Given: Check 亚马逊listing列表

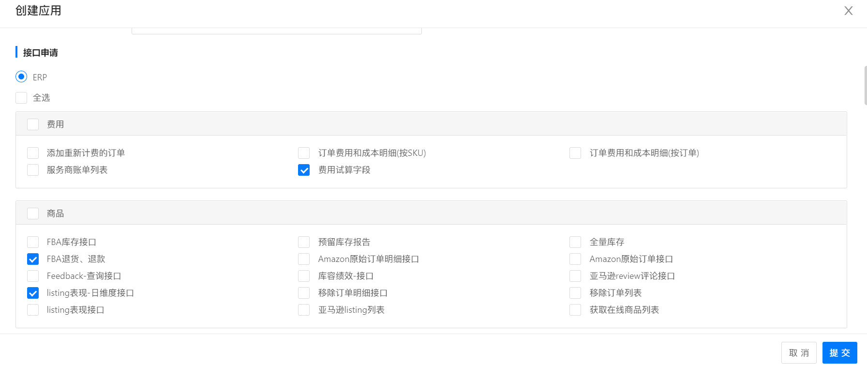Looking at the screenshot, I should 304,310.
